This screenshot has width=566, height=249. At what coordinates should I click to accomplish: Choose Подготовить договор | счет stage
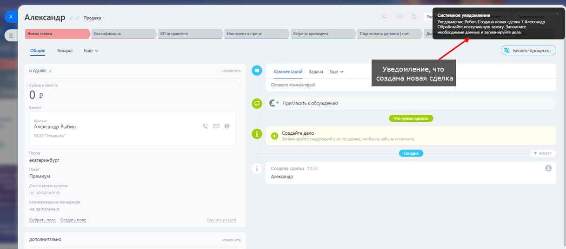390,34
